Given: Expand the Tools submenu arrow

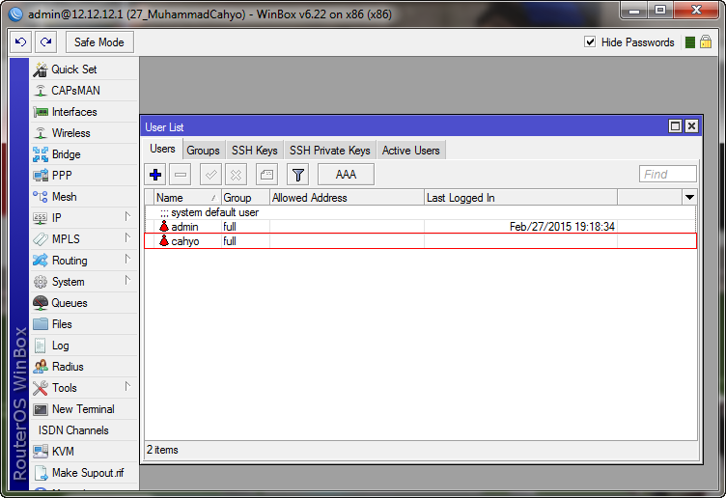Looking at the screenshot, I should 127,386.
